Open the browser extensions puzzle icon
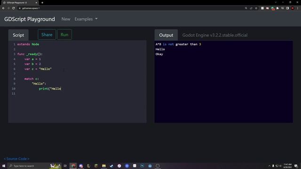Screen dimensions: 301x169 coord(277,8)
